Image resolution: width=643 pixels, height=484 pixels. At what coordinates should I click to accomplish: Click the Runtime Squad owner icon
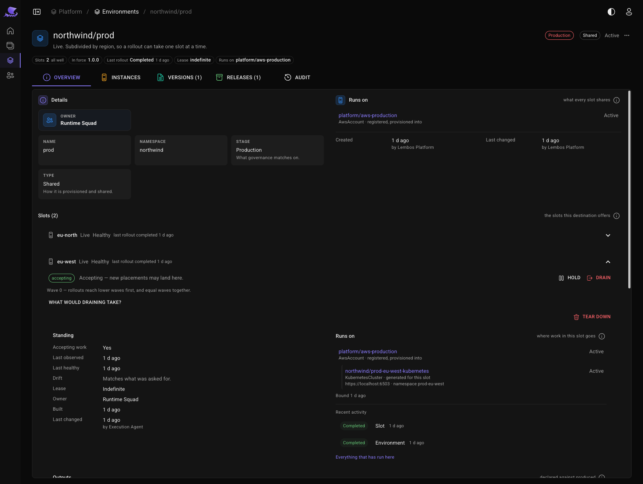(x=50, y=120)
